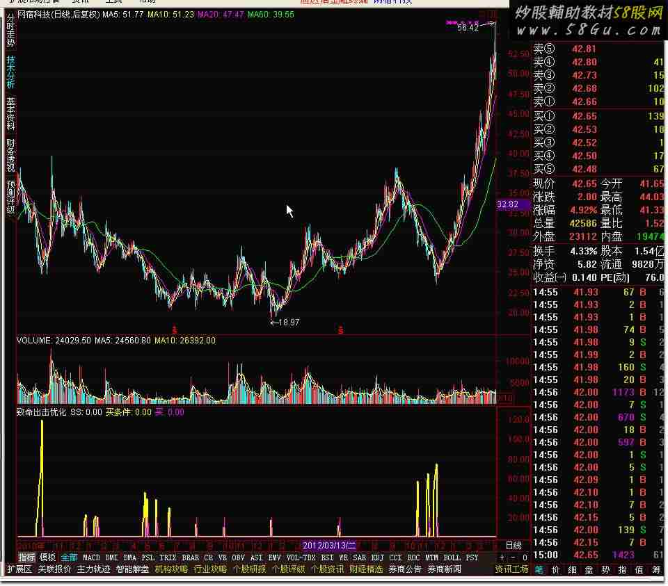
Task: Select the VOL-TDX indicator
Action: pyautogui.click(x=301, y=557)
